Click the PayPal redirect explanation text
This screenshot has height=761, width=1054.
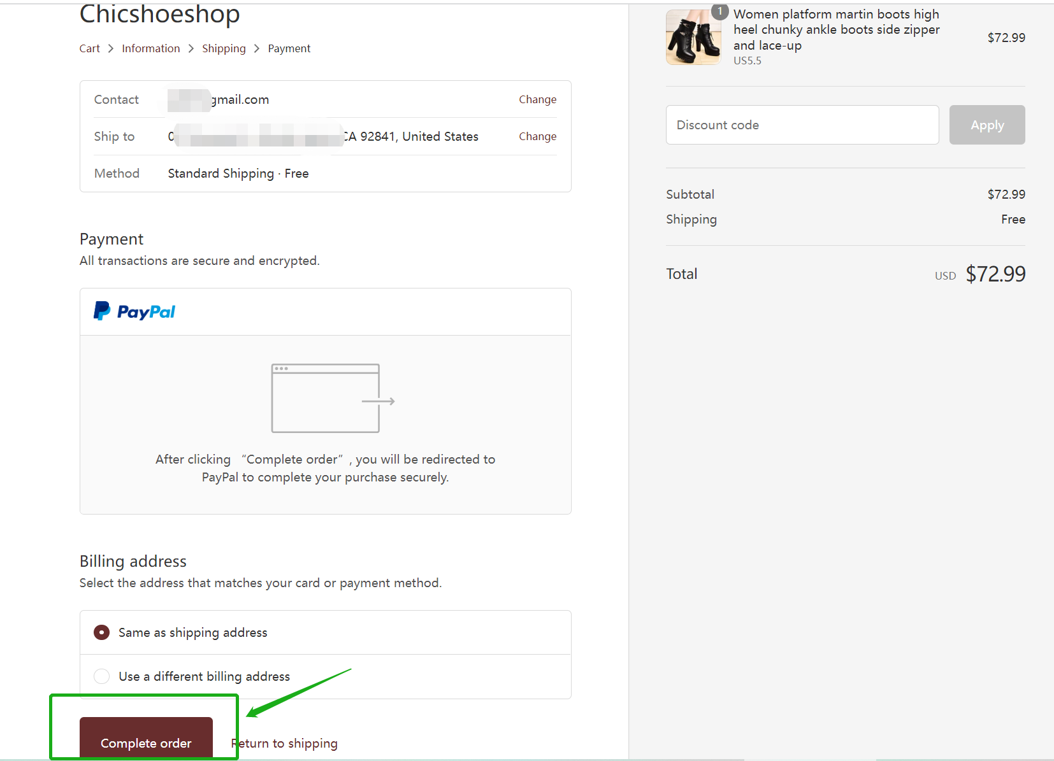326,468
